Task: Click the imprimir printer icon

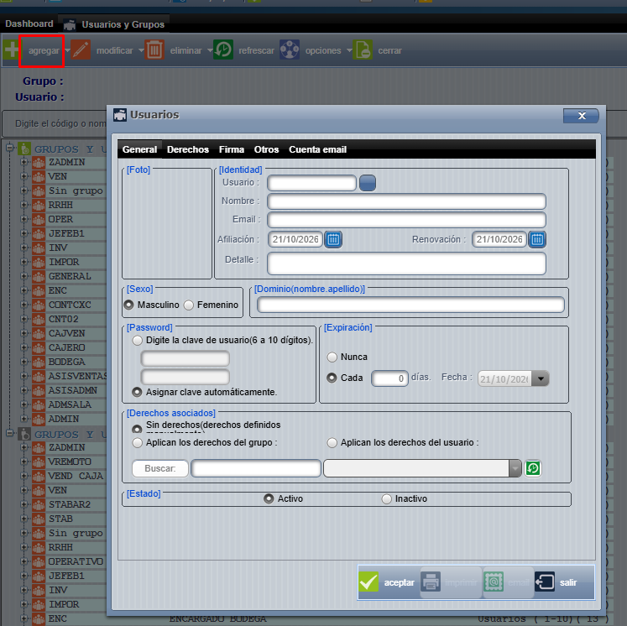Action: coord(431,582)
